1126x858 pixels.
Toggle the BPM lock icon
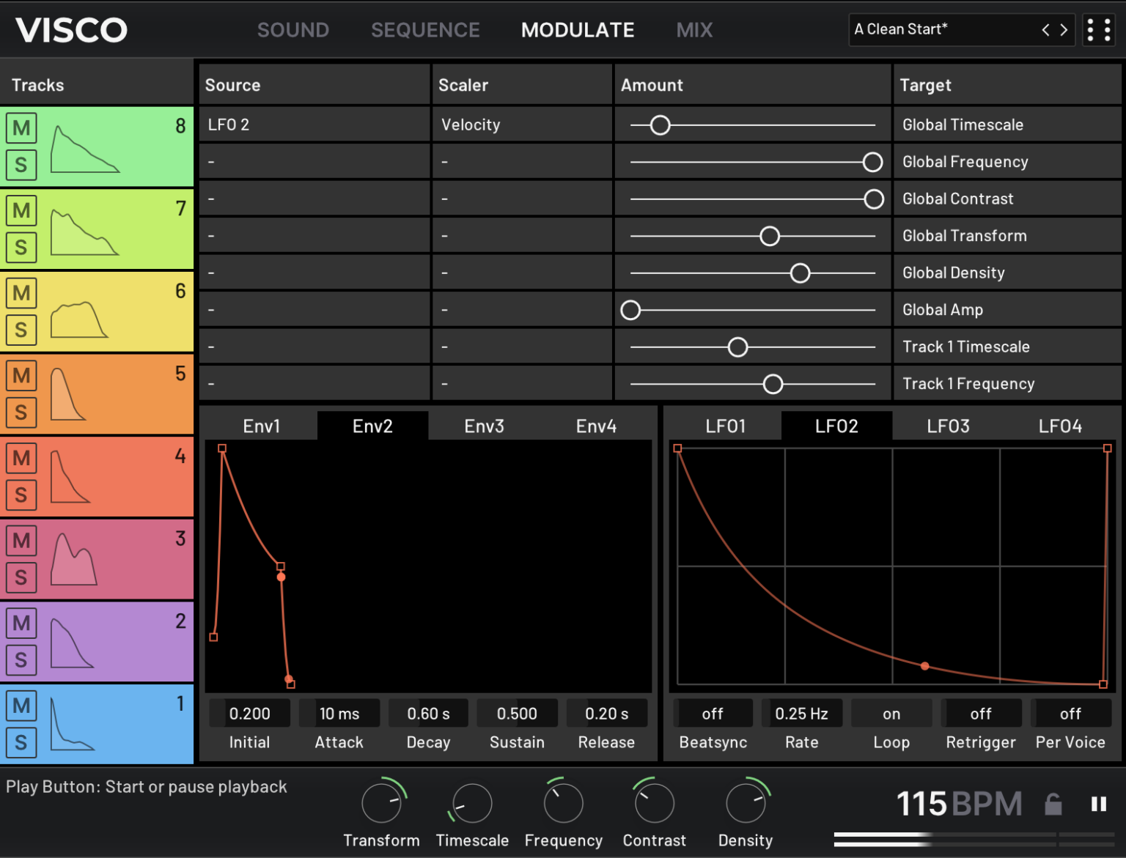pyautogui.click(x=1053, y=805)
